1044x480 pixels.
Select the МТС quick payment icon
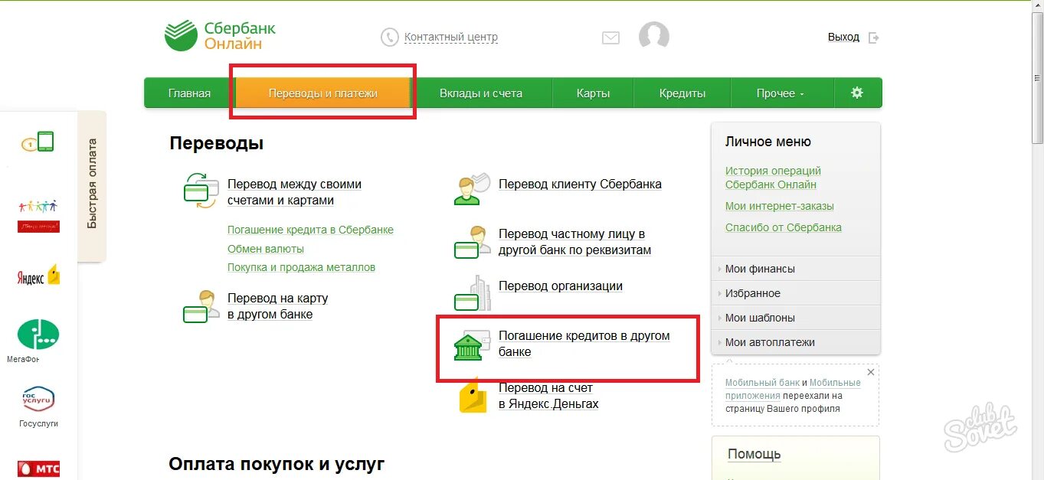(x=38, y=469)
